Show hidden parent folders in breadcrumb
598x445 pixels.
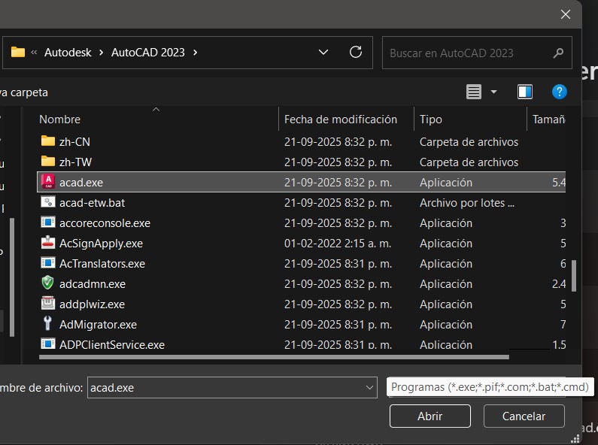coord(34,52)
